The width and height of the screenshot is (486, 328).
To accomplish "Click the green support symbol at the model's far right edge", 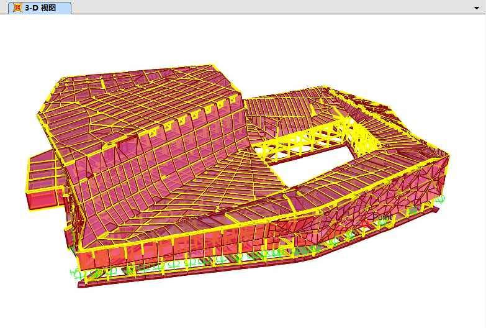I will coord(440,200).
